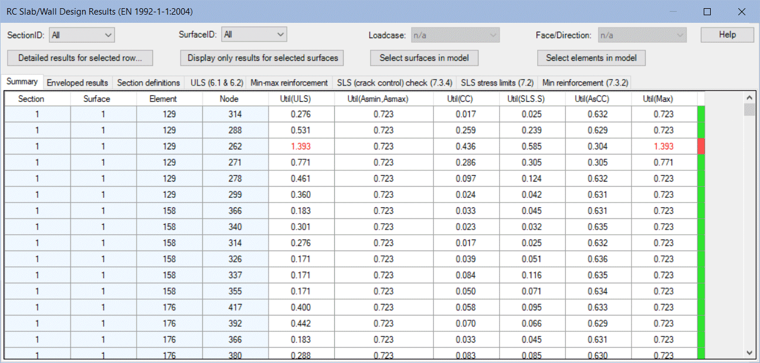The height and width of the screenshot is (363, 760).
Task: Expand the SurfaceID combo box
Action: click(x=254, y=35)
